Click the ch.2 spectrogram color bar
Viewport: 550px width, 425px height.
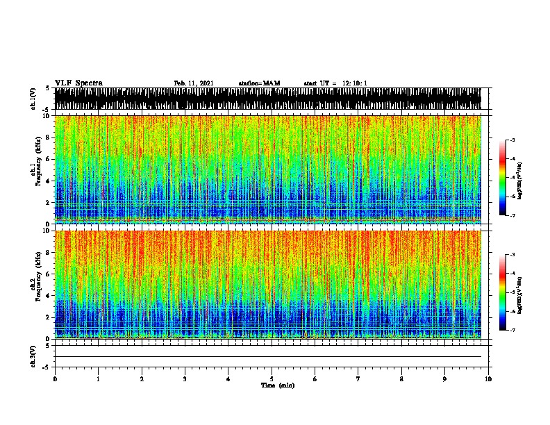(x=503, y=292)
